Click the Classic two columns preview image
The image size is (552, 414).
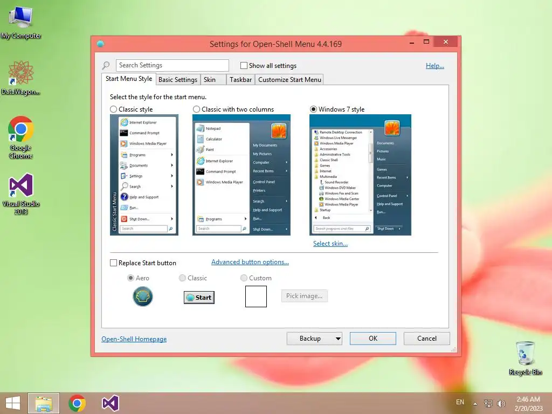coord(241,175)
